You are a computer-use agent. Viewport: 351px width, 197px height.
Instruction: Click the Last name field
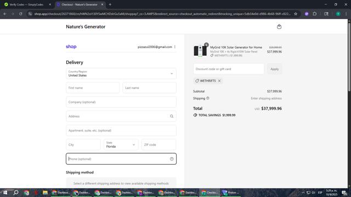149,88
